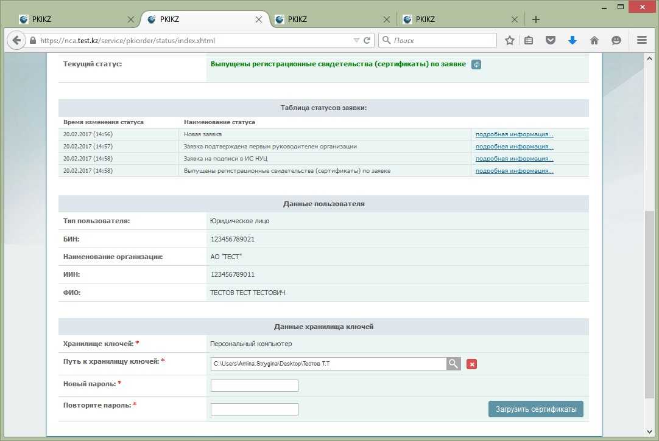
Task: Click the Повторите пароль input field
Action: (x=254, y=409)
